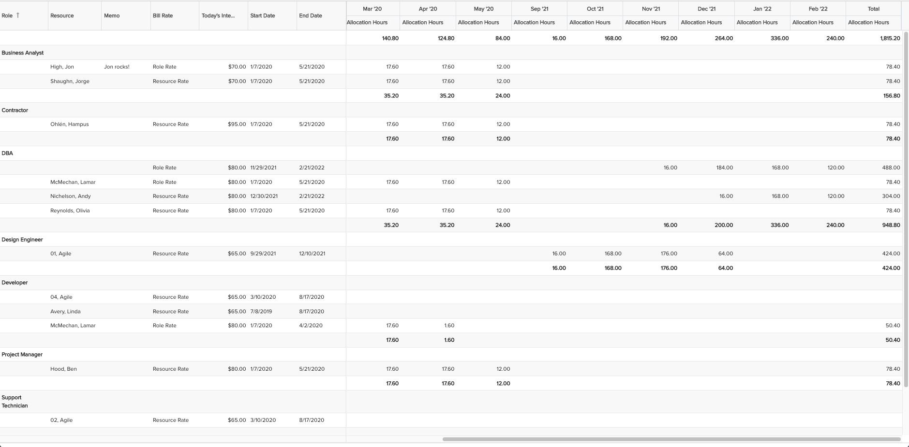Select the Mar '20 period header
Image resolution: width=909 pixels, height=447 pixels.
(373, 9)
